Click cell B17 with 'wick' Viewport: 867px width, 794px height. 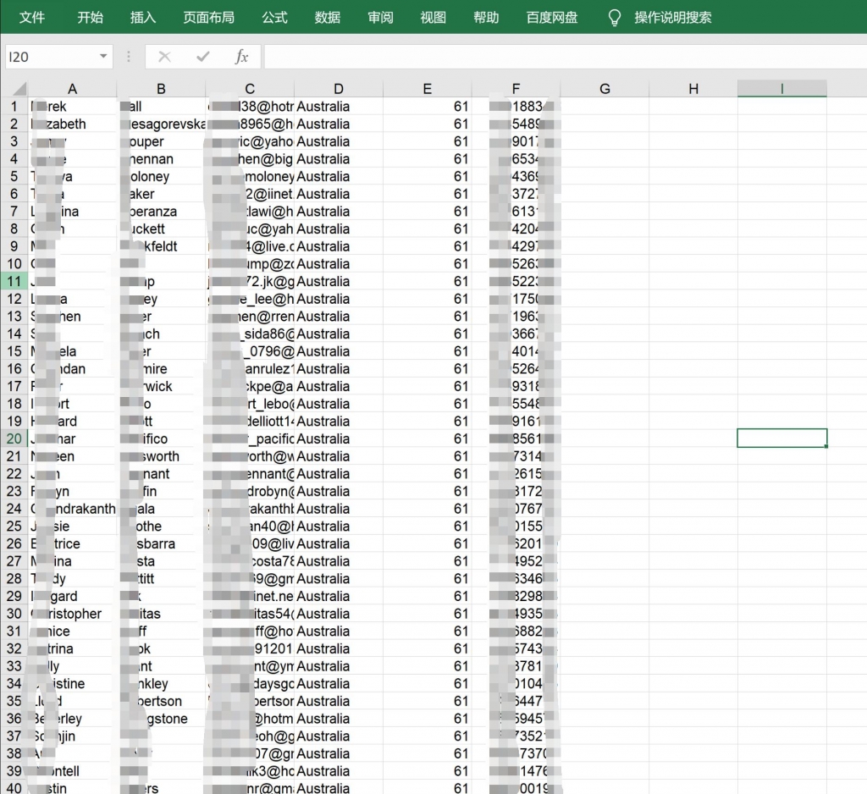click(161, 386)
